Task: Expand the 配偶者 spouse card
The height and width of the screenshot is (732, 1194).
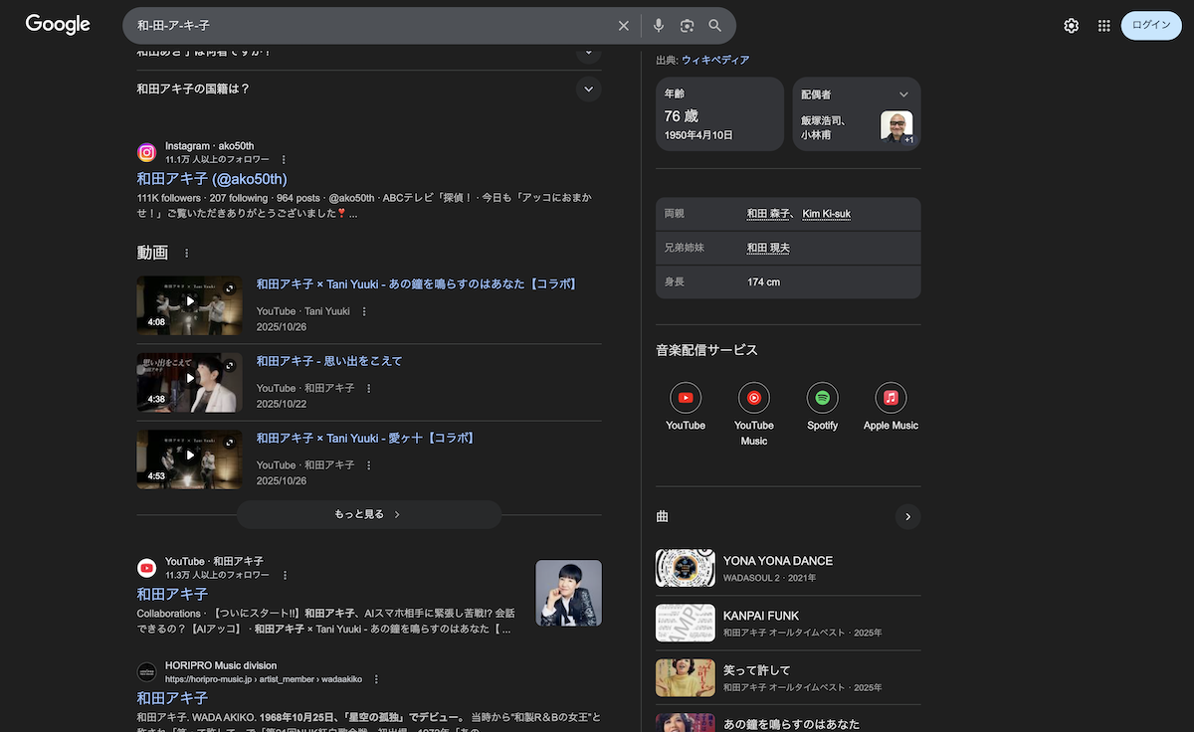Action: (903, 94)
